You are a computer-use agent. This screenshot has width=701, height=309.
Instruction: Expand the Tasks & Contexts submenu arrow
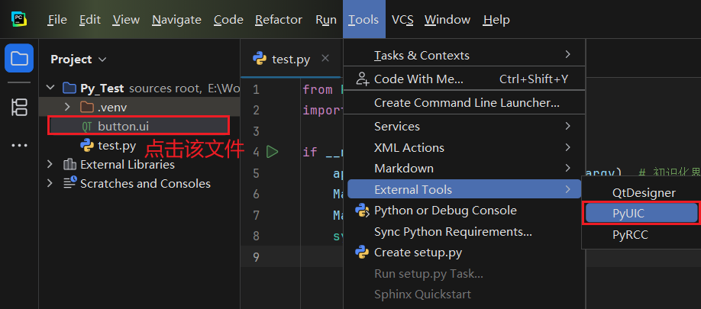tap(568, 54)
